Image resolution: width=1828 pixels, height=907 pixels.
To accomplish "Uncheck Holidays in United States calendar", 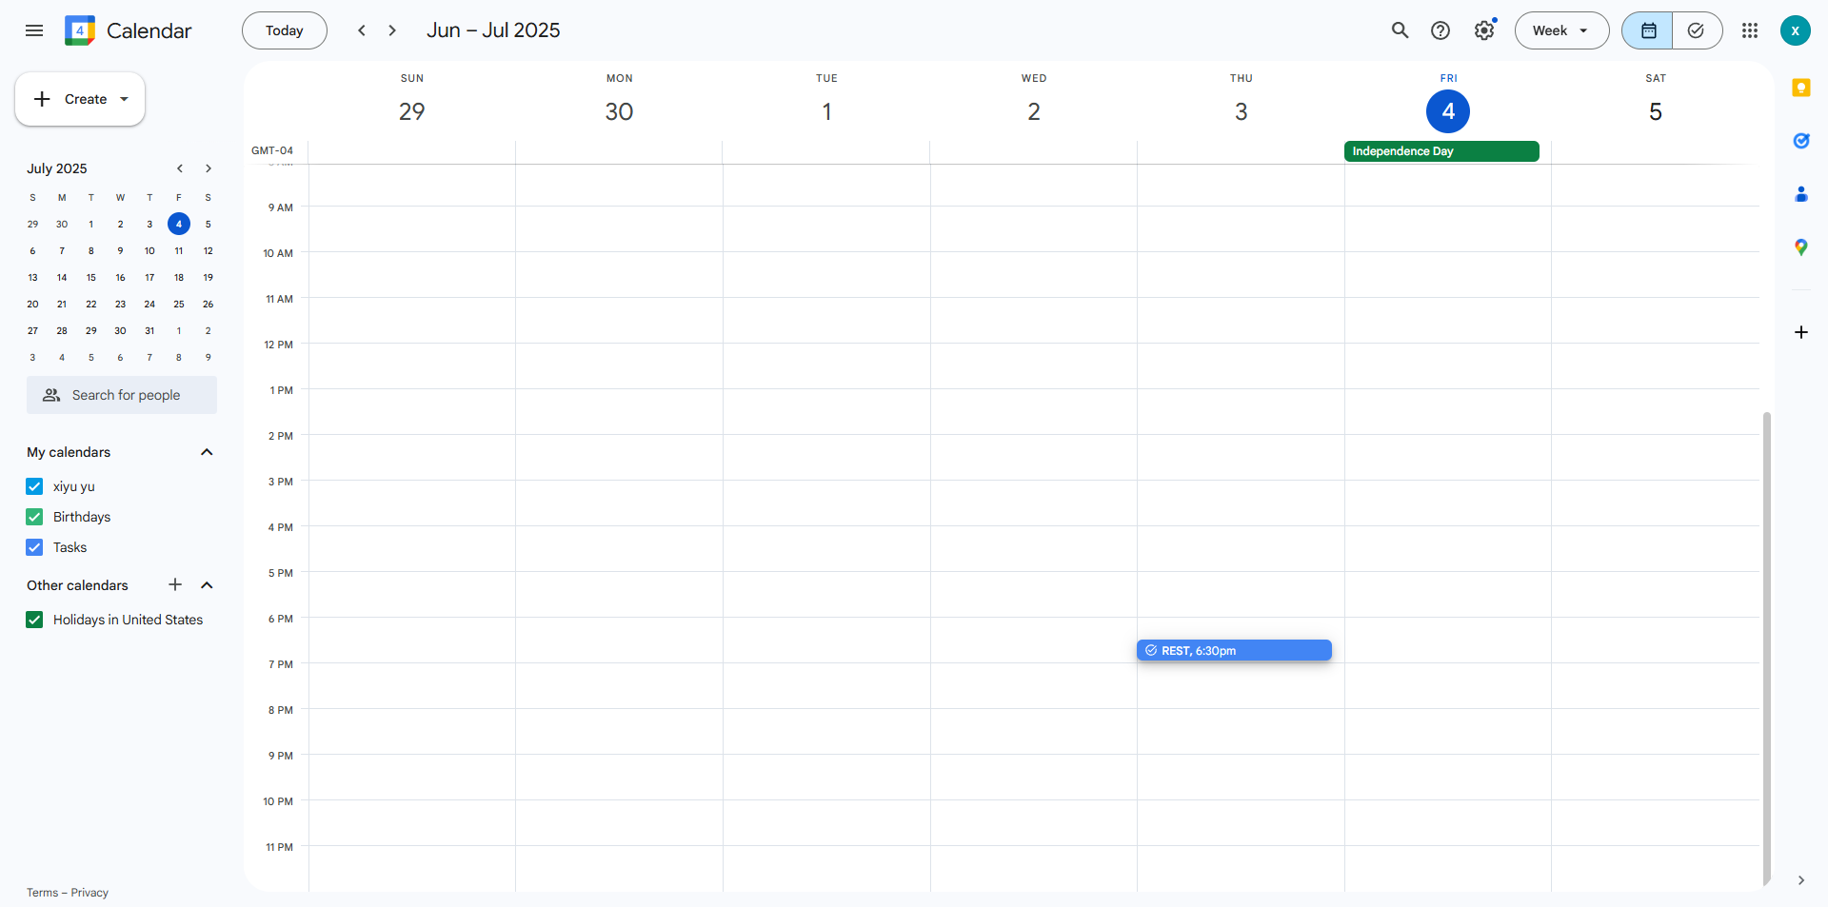I will click(34, 620).
